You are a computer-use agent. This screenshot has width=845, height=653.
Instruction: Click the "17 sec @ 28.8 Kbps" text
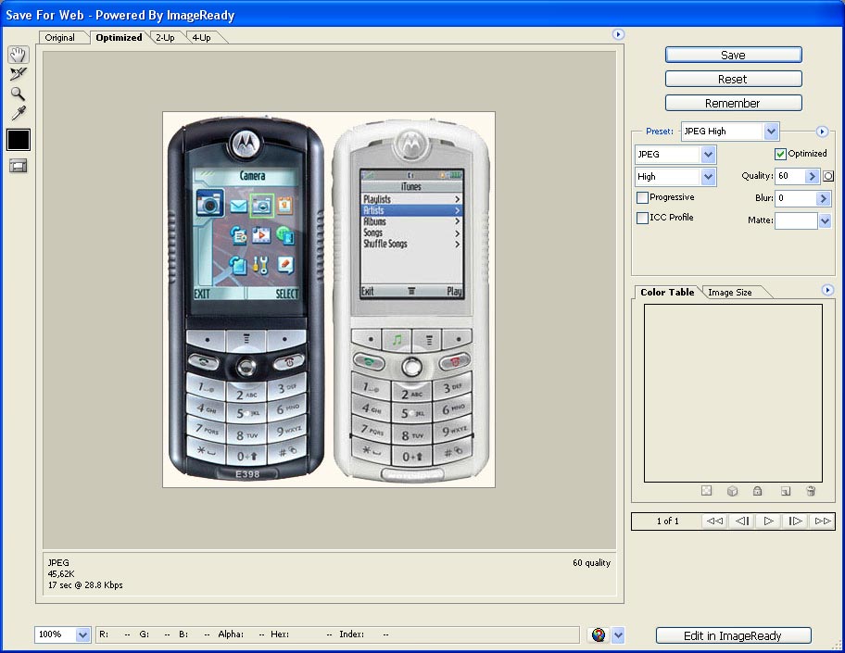[x=85, y=585]
